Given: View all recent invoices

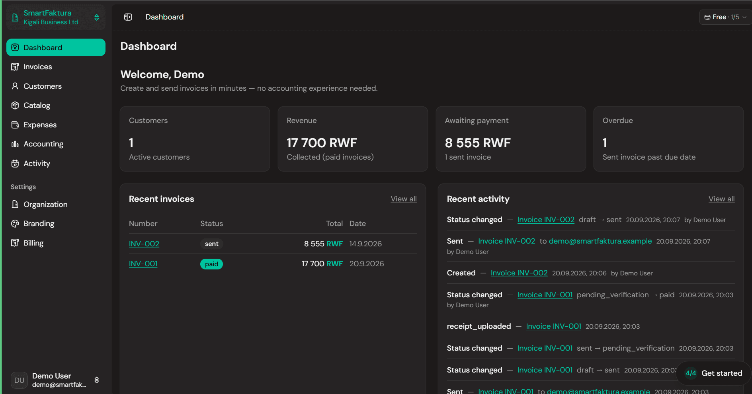Looking at the screenshot, I should point(404,199).
